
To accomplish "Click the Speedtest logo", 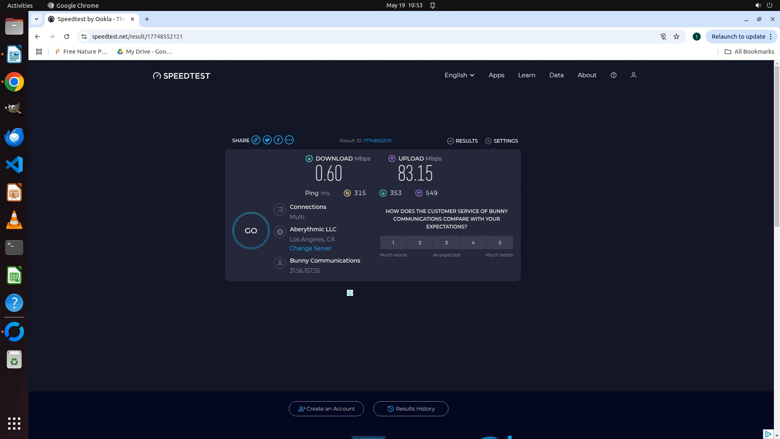I will click(x=182, y=76).
